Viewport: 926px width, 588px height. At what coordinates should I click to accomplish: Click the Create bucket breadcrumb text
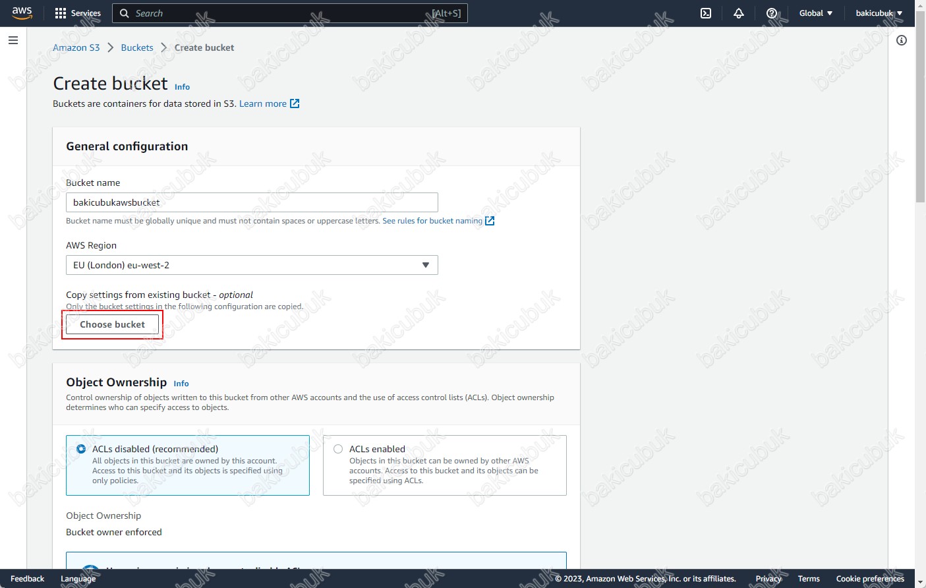point(204,47)
